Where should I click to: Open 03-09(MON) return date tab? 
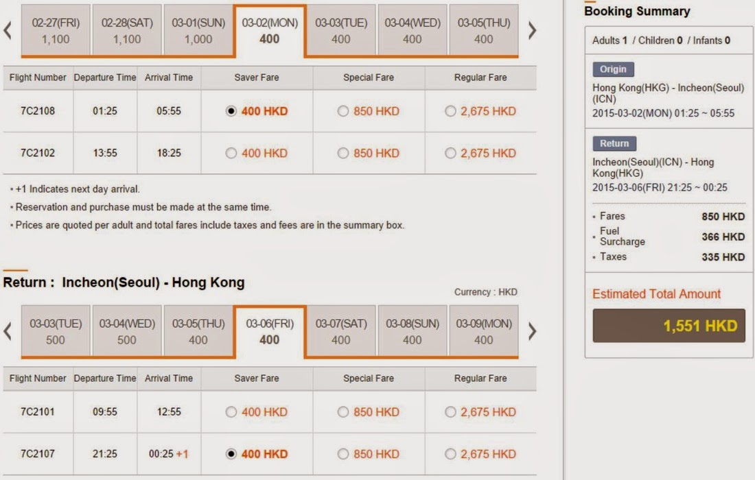[483, 332]
